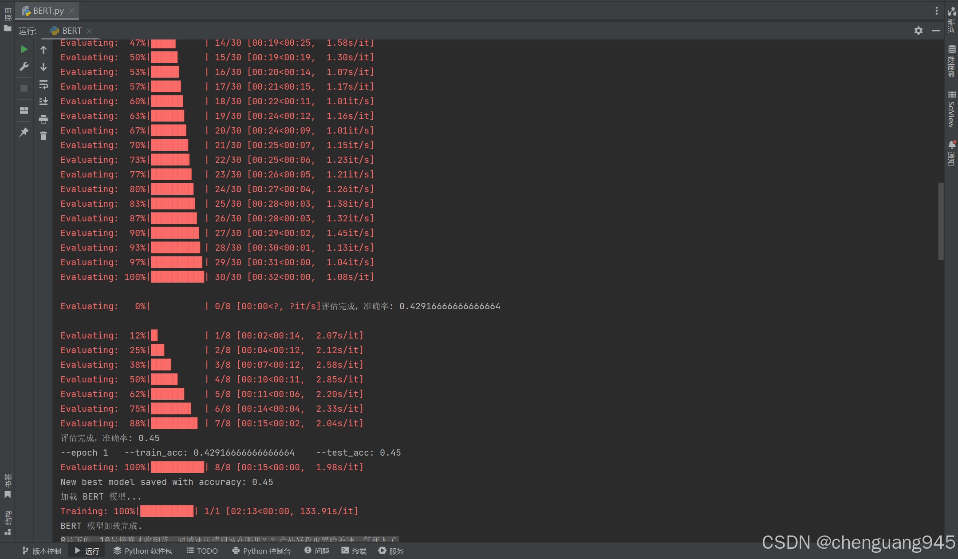958x559 pixels.
Task: Open the 运行 tool window button
Action: [x=87, y=551]
